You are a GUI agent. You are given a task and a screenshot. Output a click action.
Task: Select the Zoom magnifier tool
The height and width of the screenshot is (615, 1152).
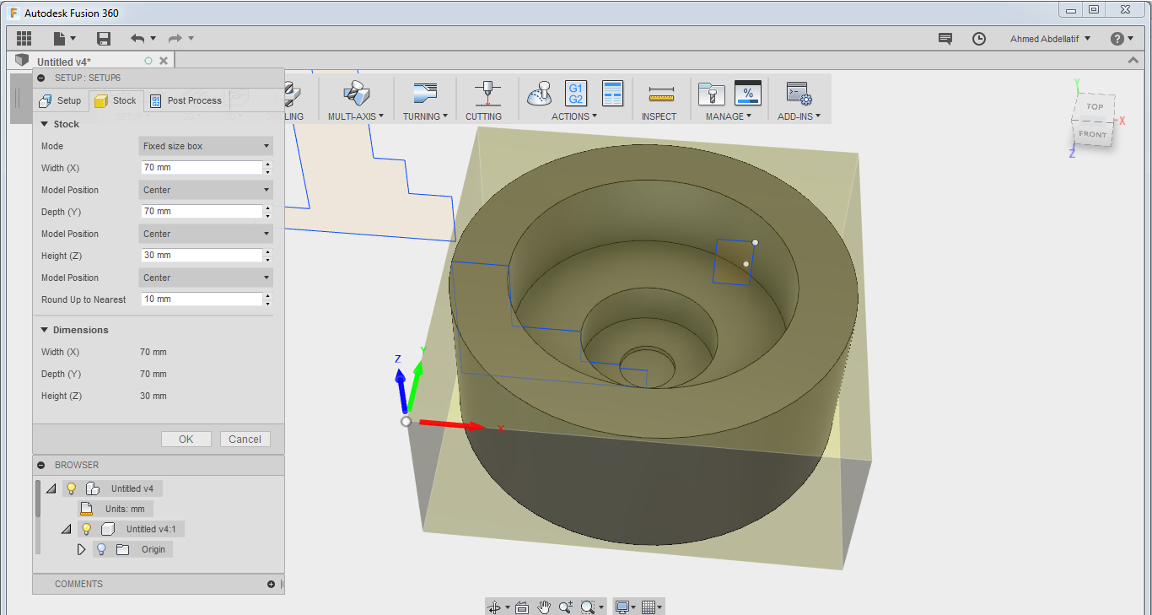(x=566, y=607)
